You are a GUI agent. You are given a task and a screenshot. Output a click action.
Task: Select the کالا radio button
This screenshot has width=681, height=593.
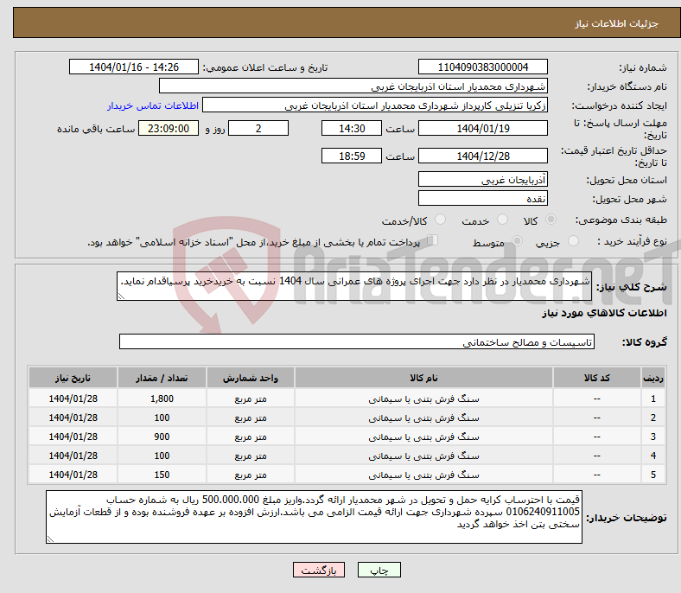[x=551, y=220]
